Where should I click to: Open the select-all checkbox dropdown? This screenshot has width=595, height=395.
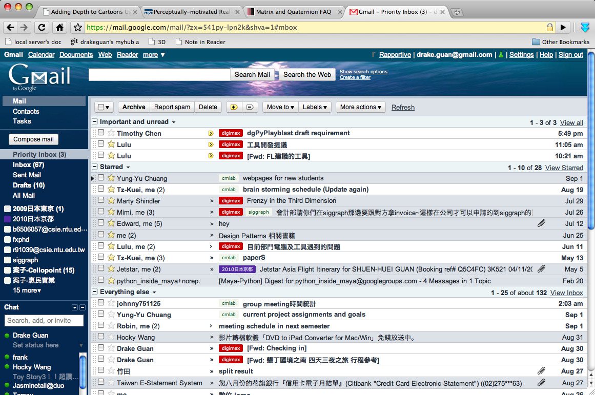pos(104,107)
